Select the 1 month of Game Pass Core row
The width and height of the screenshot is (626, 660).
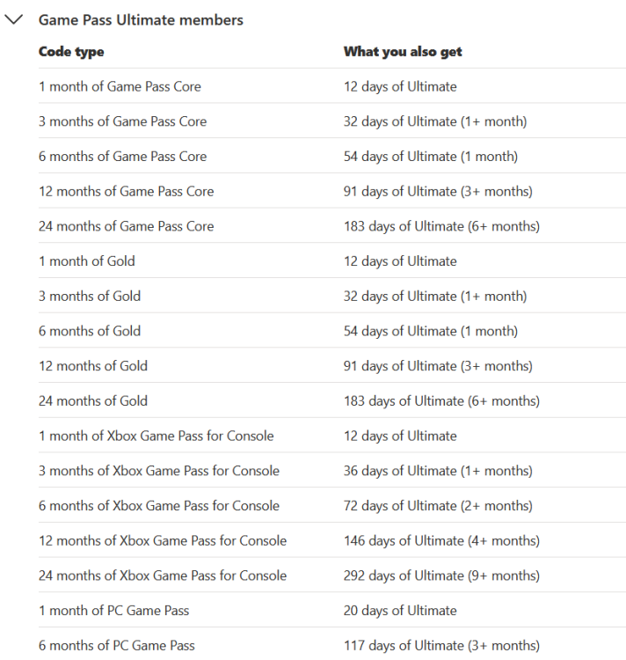click(x=120, y=86)
